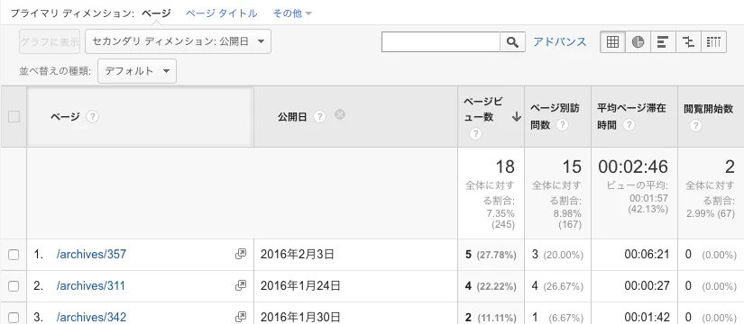
Task: Open help for ページビュー数 column
Action: click(x=475, y=134)
